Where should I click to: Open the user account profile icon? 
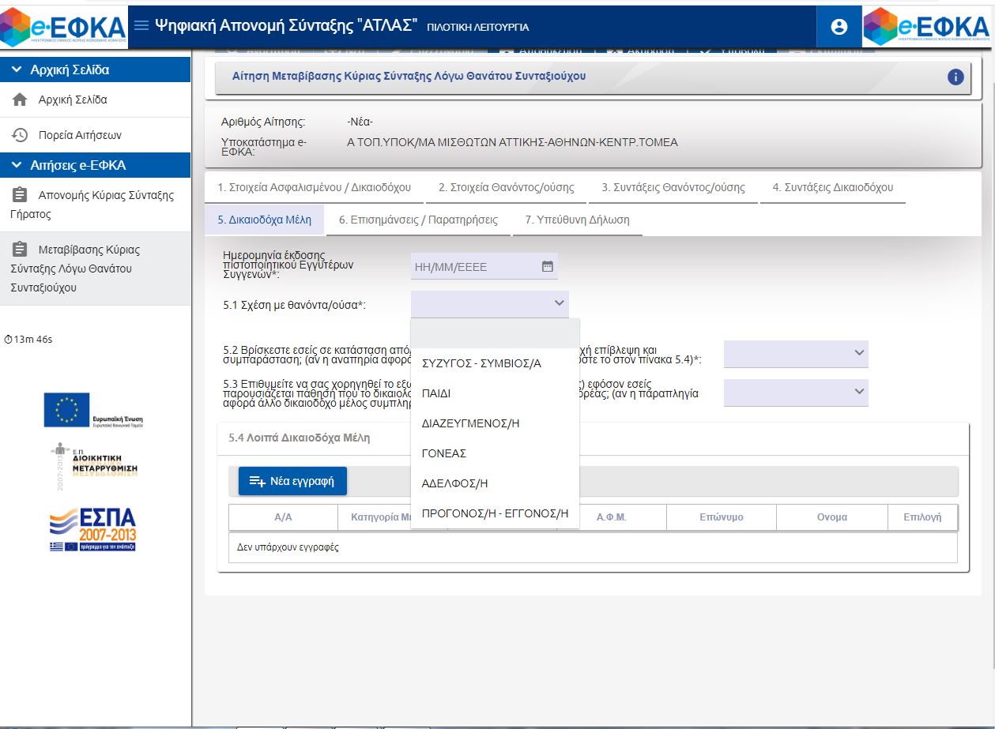pyautogui.click(x=839, y=26)
